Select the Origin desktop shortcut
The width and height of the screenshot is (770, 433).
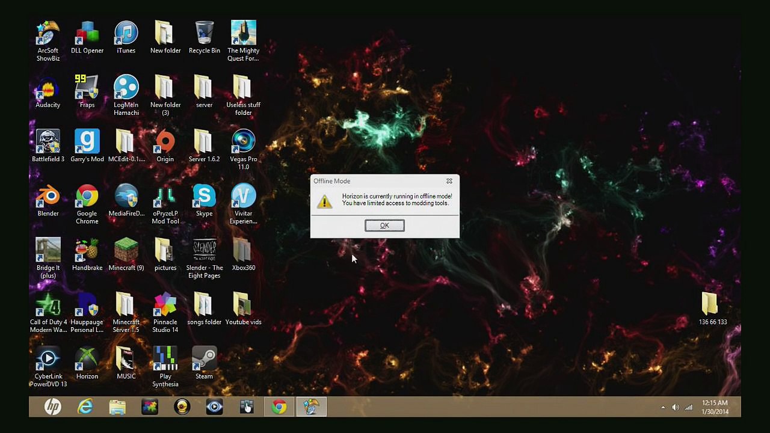click(x=165, y=146)
